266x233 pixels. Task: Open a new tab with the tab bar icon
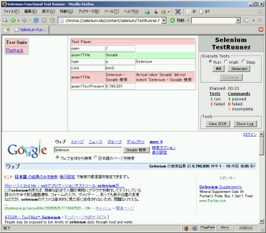click(6, 29)
